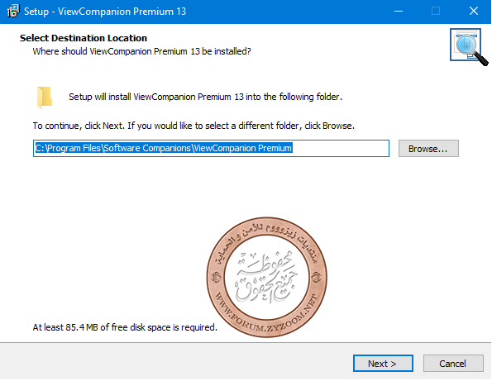Click the disabled maximize button

click(436, 12)
